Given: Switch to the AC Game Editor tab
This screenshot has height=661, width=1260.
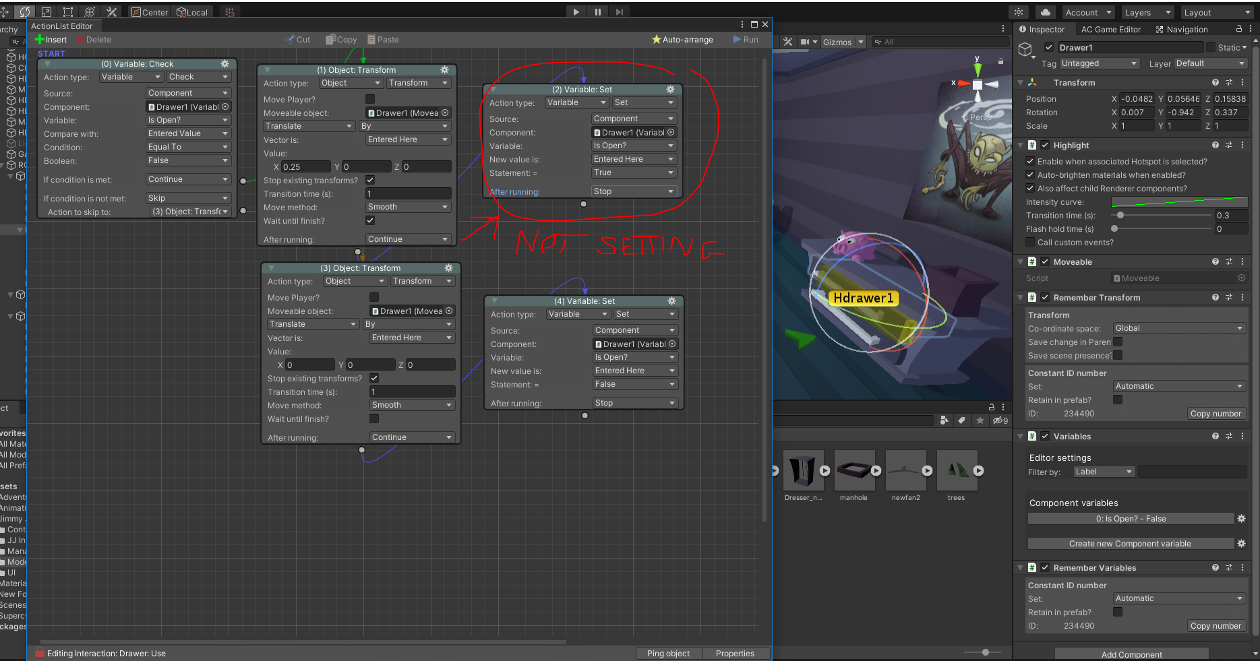Looking at the screenshot, I should (1110, 29).
